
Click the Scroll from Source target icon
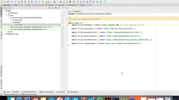pyautogui.click(x=49, y=8)
